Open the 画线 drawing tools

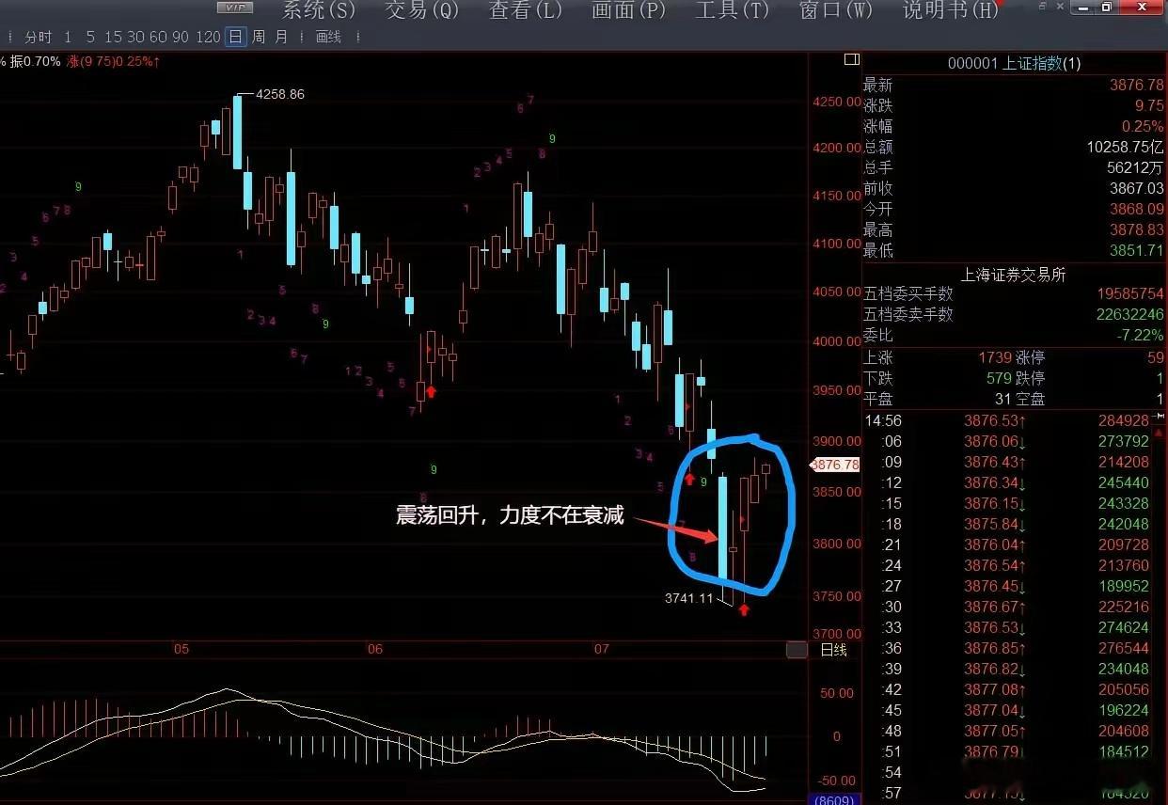pos(328,38)
